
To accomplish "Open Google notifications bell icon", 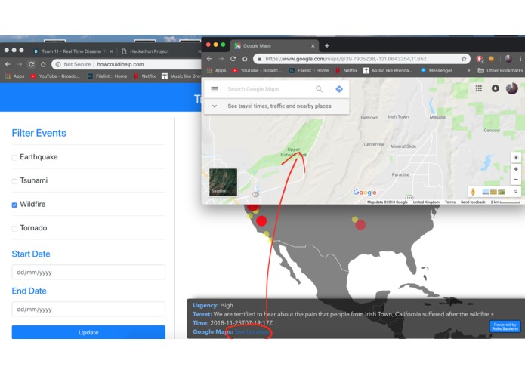I will [496, 88].
